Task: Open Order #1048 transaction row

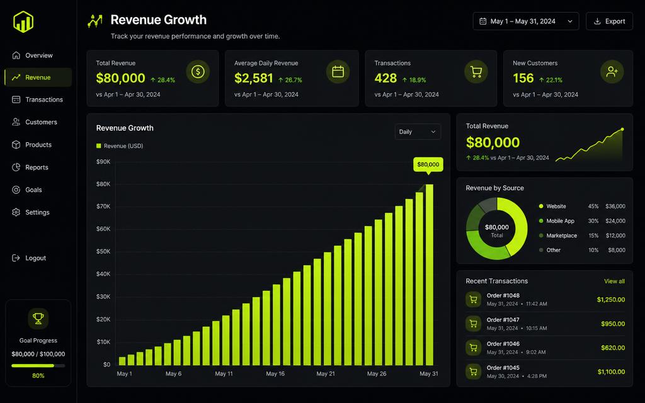Action: (x=545, y=299)
